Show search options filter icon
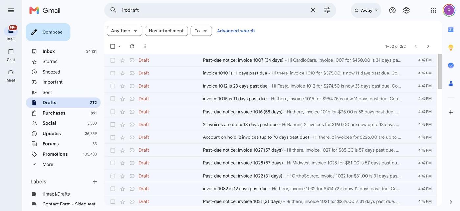Screen dimensions: 460x211 coord(327,10)
